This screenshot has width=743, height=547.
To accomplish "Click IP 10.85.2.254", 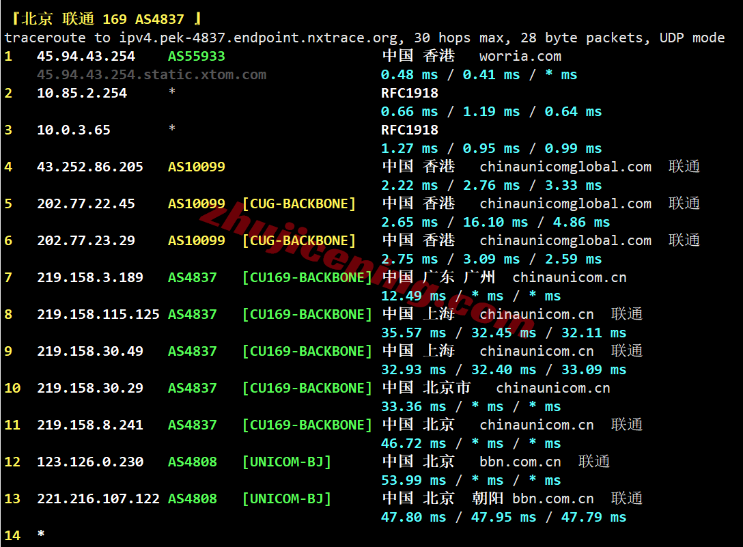I will coord(82,94).
